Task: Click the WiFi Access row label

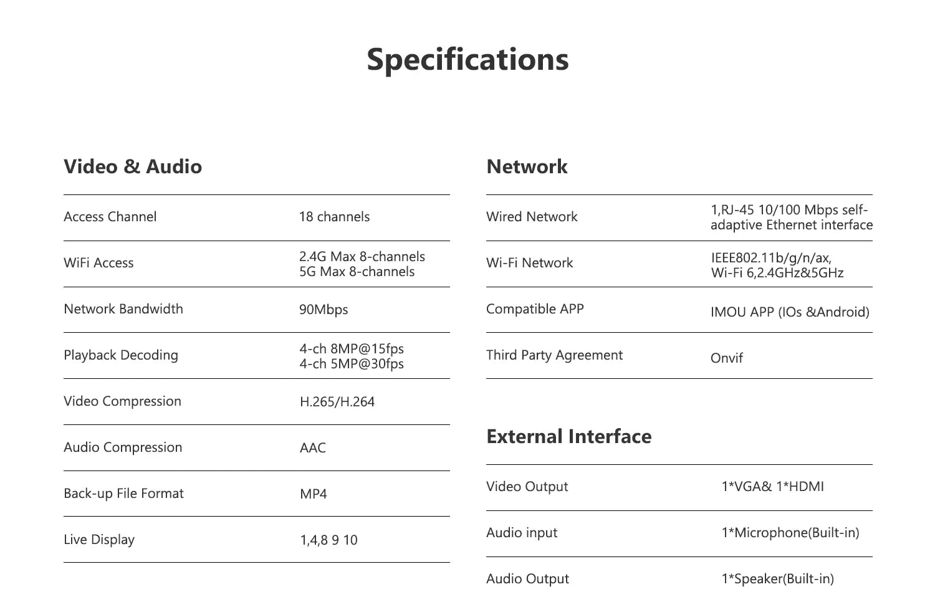Action: pyautogui.click(x=98, y=263)
